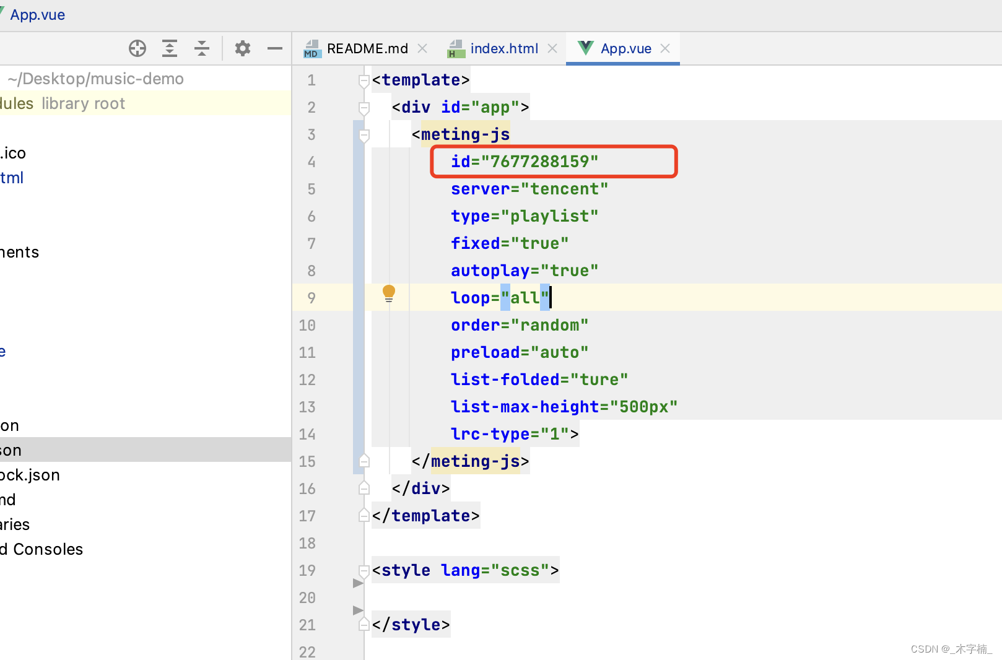The width and height of the screenshot is (1002, 660).
Task: Click the order="random" attribute
Action: tap(520, 325)
